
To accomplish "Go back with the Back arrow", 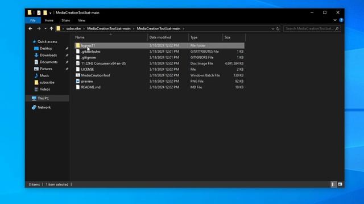I will (x=30, y=29).
